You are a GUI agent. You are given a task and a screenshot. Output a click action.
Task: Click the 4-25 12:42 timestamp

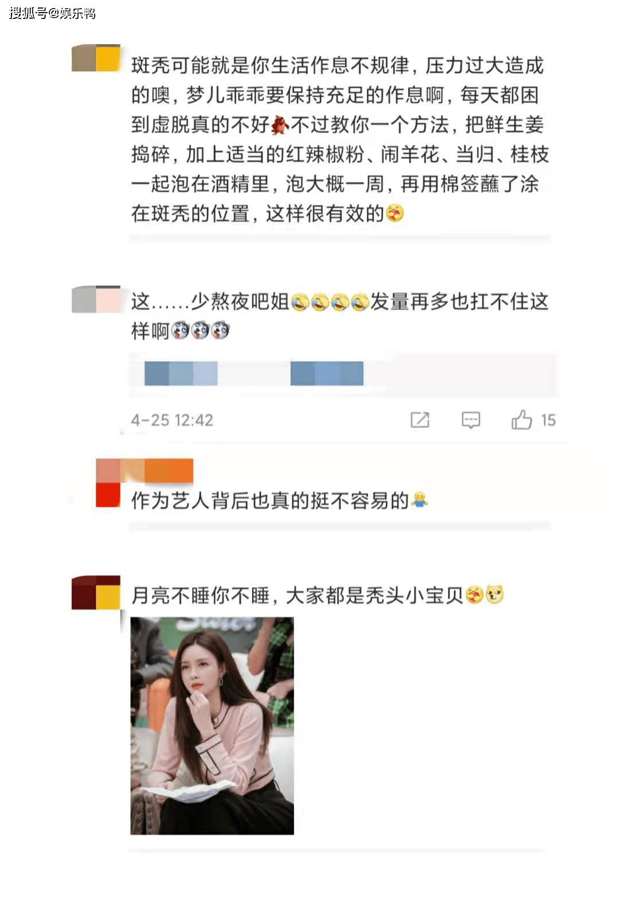tap(172, 421)
